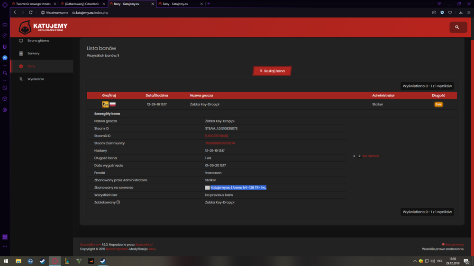Open the notification center in taskbar
The height and width of the screenshot is (266, 474).
point(467,261)
